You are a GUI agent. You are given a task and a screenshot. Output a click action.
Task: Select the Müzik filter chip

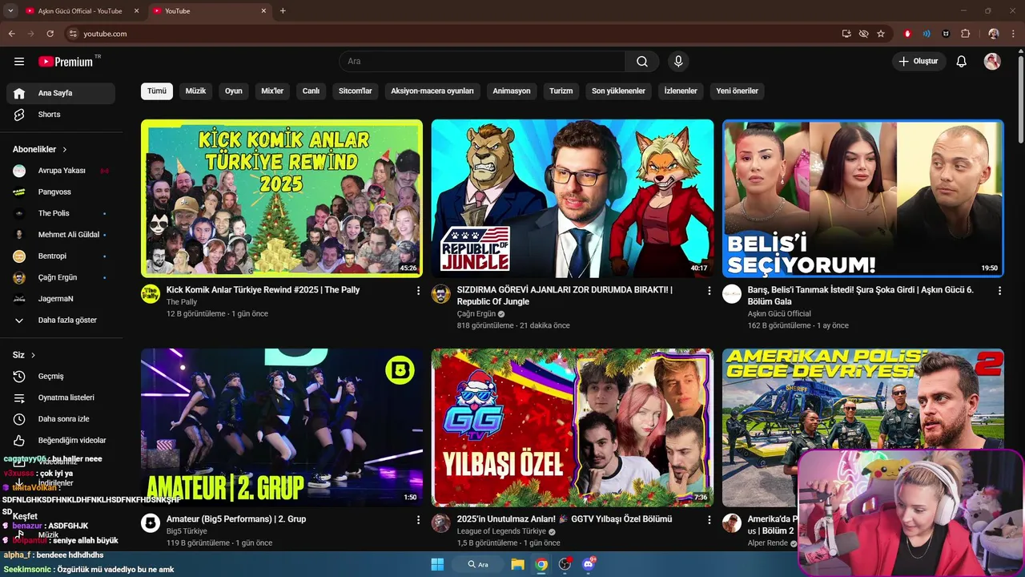(x=195, y=91)
